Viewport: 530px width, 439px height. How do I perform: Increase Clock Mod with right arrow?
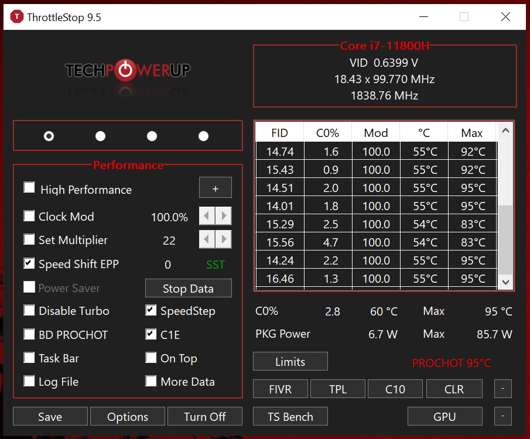[x=224, y=215]
